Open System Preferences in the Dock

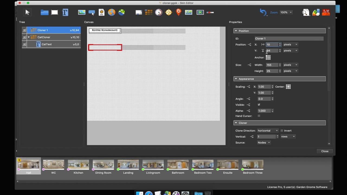coord(185,193)
